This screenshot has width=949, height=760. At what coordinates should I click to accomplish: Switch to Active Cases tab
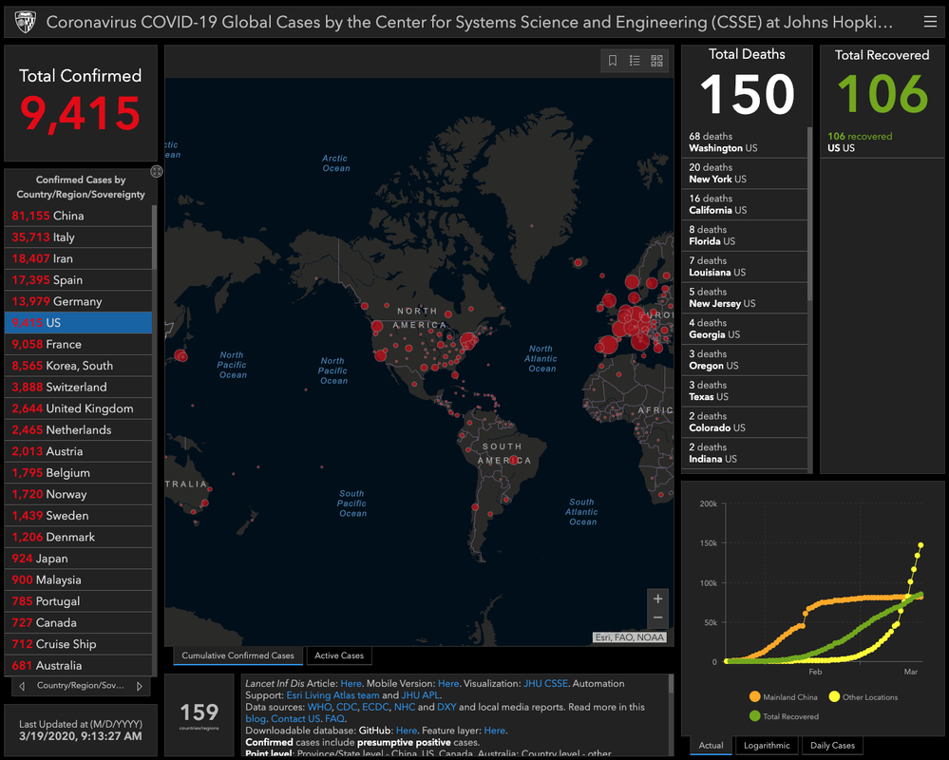339,655
